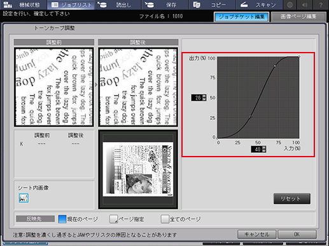Click the output value 26 stepper arrows
The height and width of the screenshot is (246, 329).
pyautogui.click(x=204, y=98)
